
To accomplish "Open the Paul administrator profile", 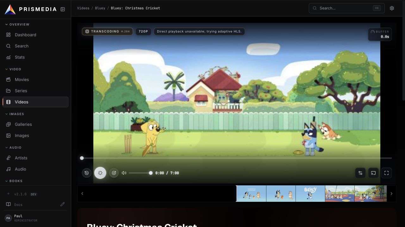I will [x=35, y=218].
